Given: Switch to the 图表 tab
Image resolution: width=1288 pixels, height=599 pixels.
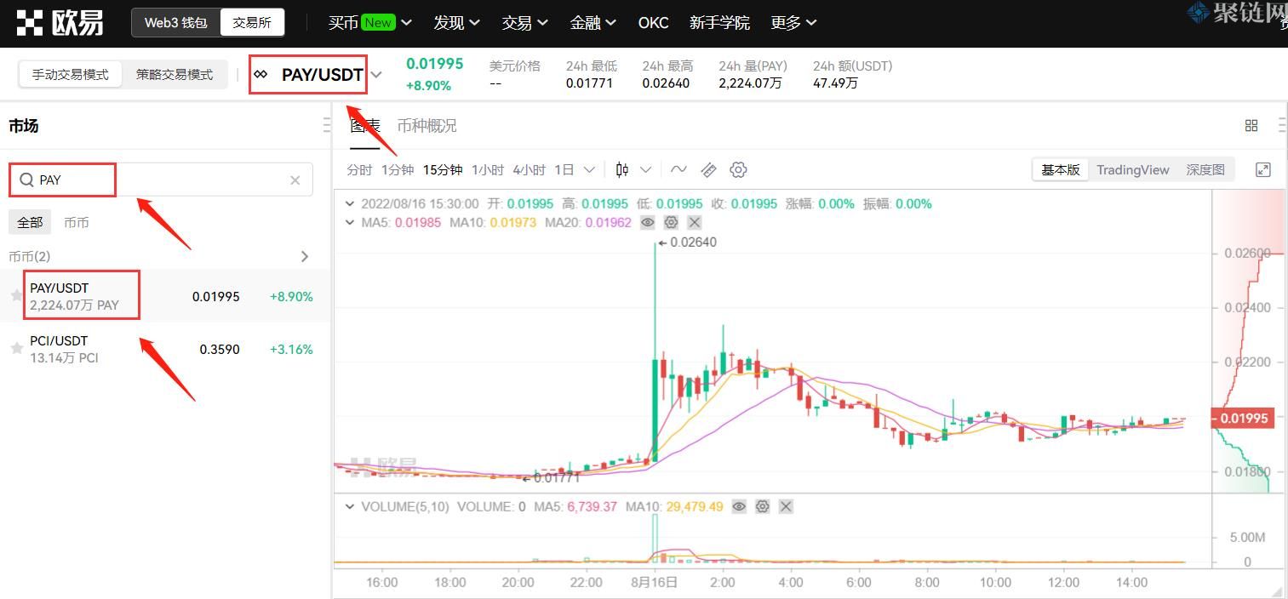Looking at the screenshot, I should coord(365,125).
